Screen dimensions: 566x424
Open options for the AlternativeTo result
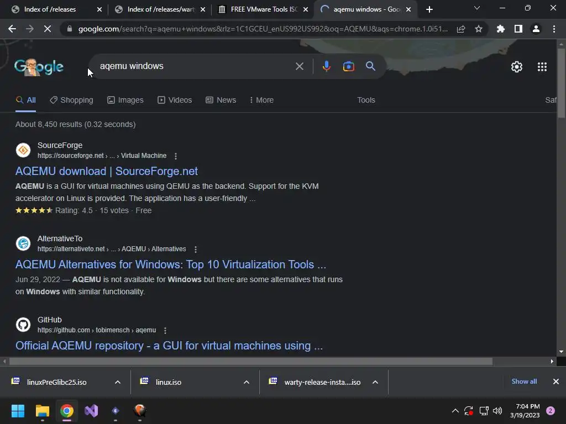coord(196,249)
